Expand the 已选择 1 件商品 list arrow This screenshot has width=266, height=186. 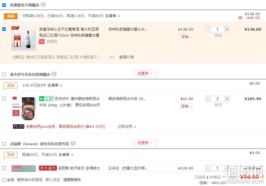pos(224,177)
